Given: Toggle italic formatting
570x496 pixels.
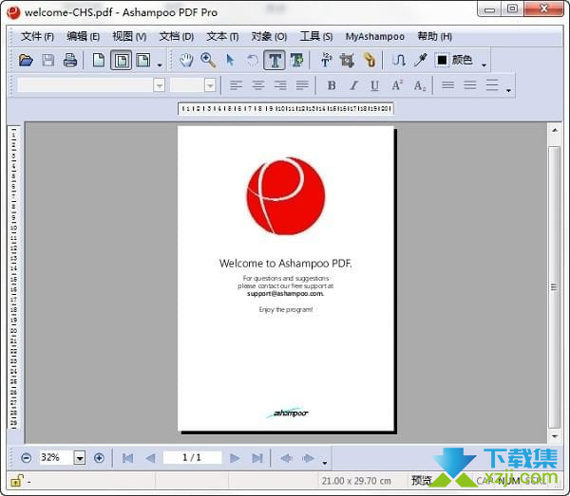Looking at the screenshot, I should coord(353,85).
